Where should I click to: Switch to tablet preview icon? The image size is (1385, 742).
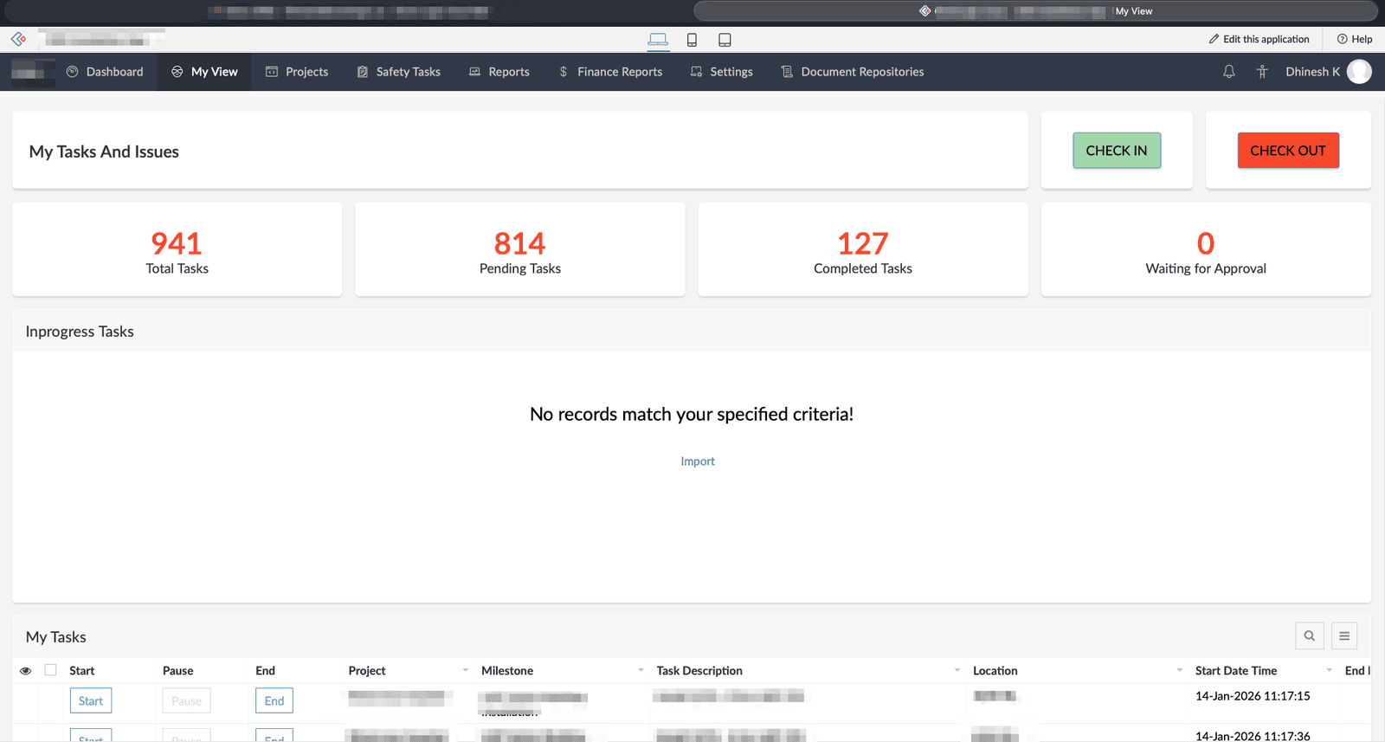[x=725, y=40]
